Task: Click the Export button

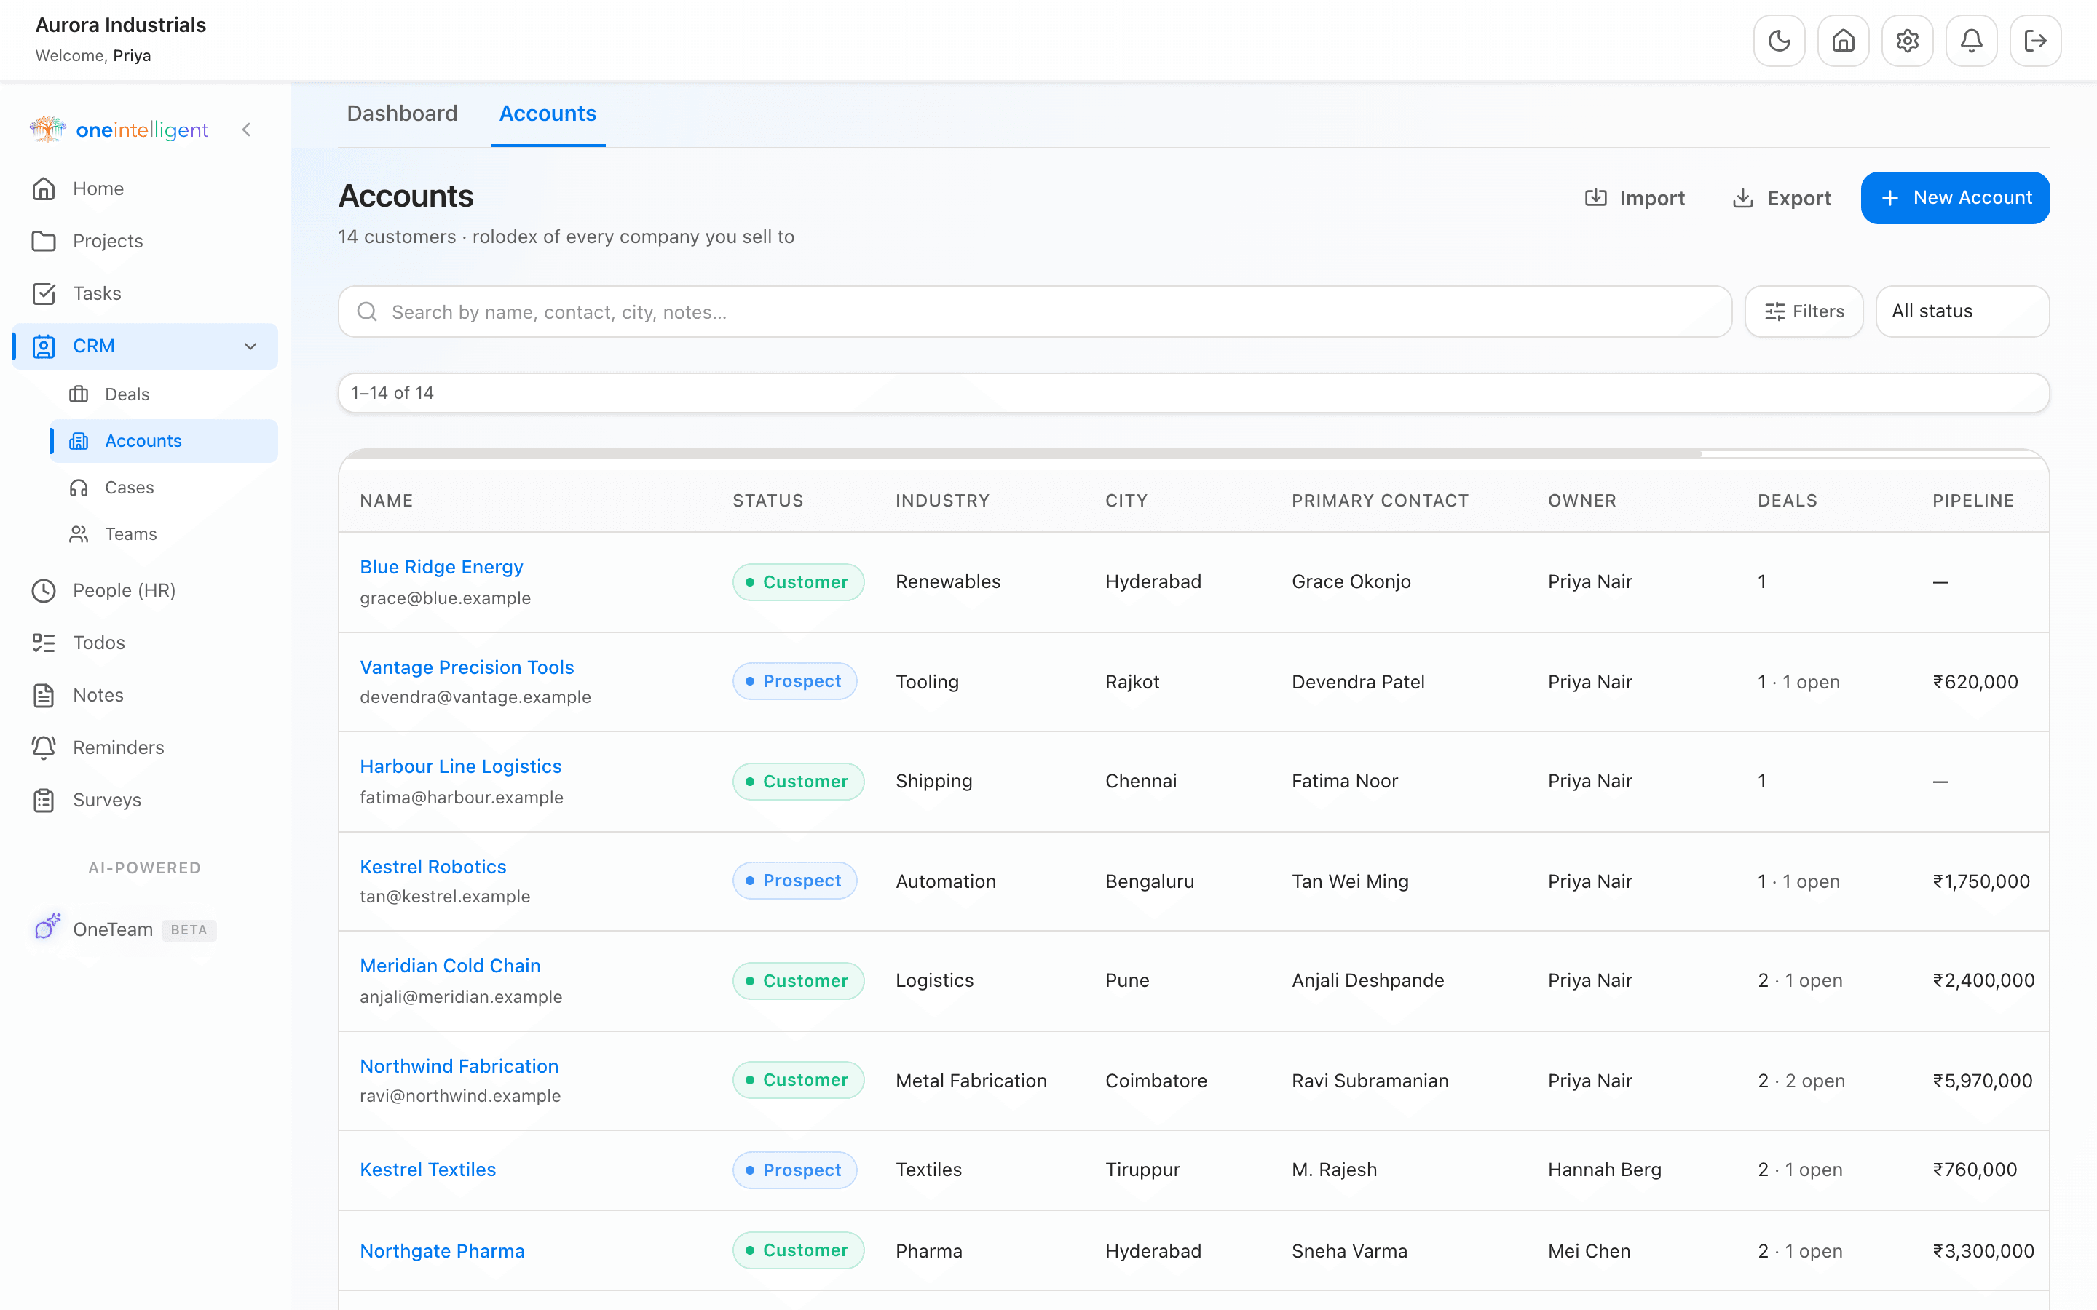Action: (1782, 199)
